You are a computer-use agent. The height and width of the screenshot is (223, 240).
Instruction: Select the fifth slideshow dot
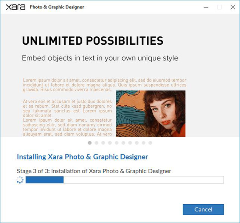tap(117, 143)
